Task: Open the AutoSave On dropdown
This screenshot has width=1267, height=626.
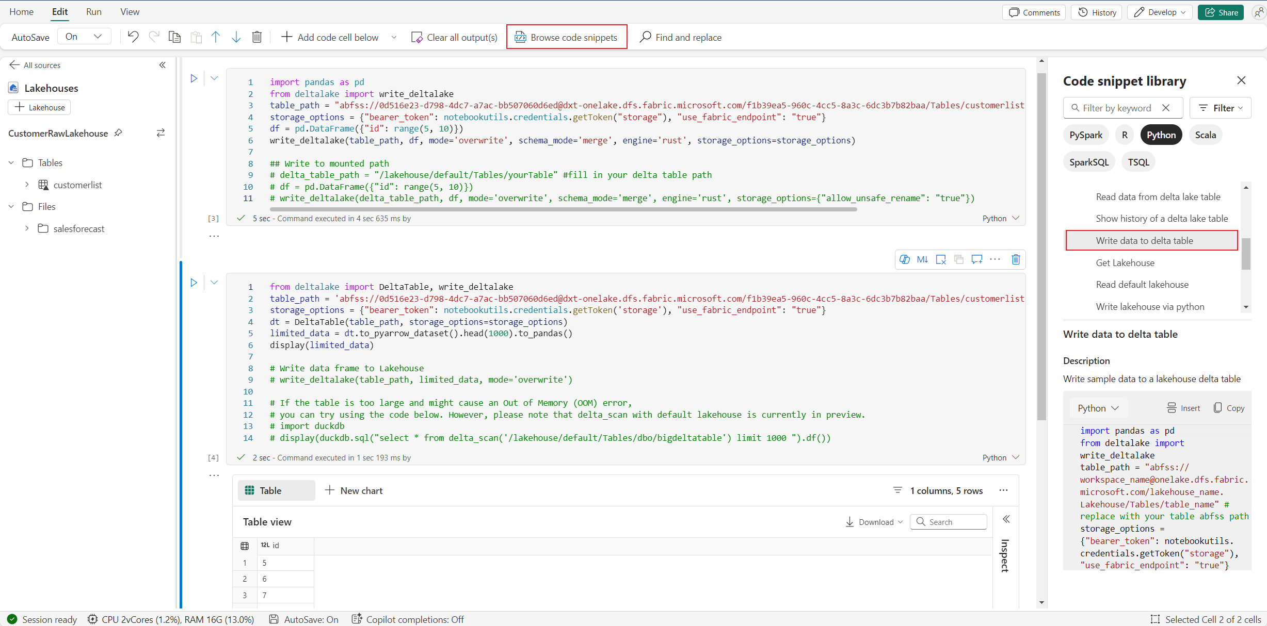Action: click(84, 37)
